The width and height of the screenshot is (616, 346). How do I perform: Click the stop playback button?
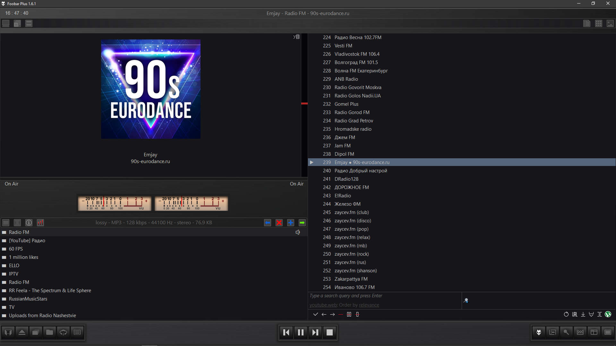coord(329,332)
